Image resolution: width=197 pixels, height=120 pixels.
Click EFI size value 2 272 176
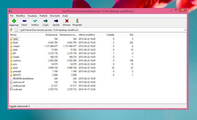click(53, 53)
